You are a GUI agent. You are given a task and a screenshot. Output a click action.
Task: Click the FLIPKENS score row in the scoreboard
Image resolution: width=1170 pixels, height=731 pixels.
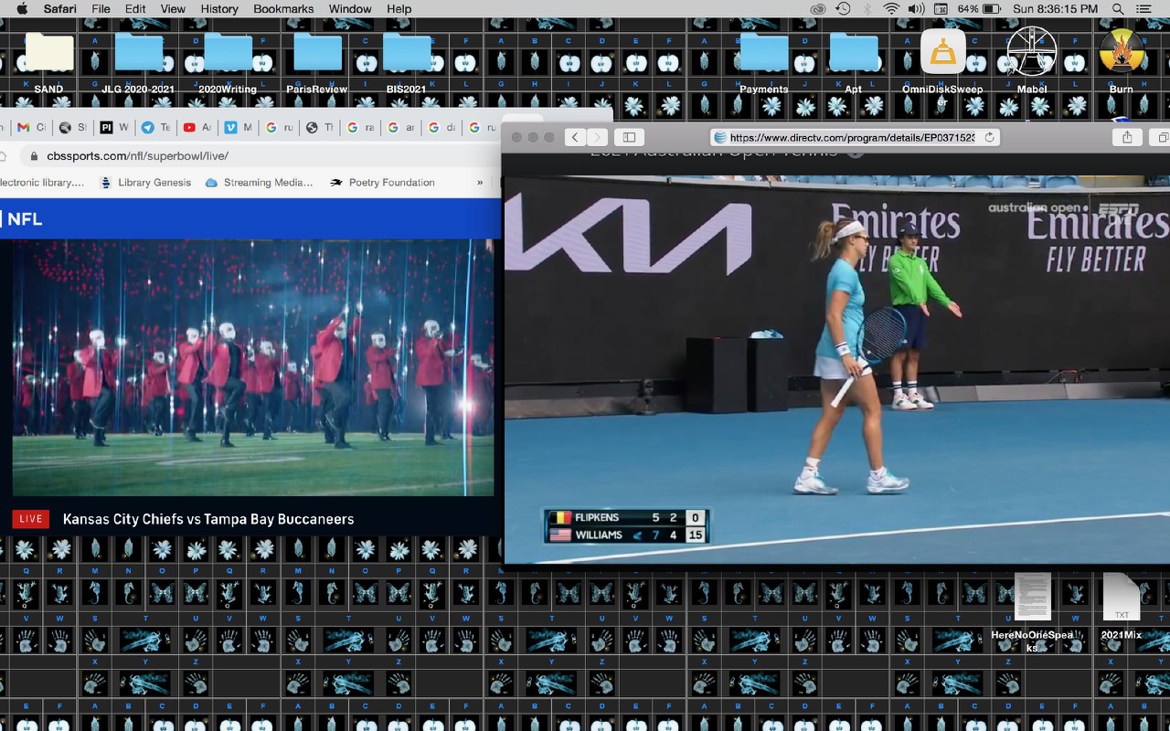pyautogui.click(x=627, y=517)
